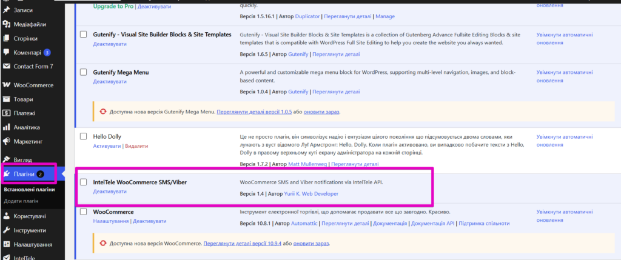The image size is (621, 260).
Task: Select Gutenify Mega Menu plugin checkbox
Action: (x=83, y=72)
